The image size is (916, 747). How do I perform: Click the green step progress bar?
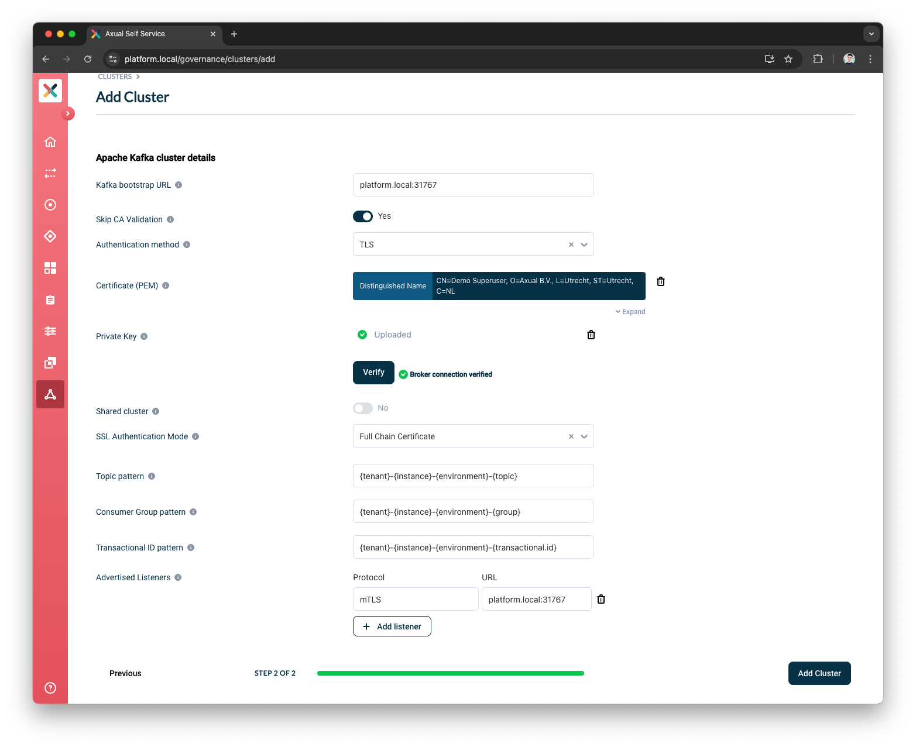tap(451, 673)
